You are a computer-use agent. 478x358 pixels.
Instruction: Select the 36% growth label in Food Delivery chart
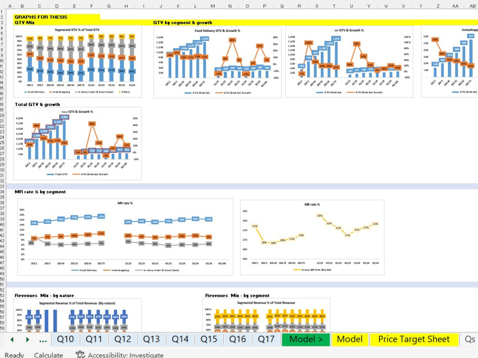click(x=232, y=40)
